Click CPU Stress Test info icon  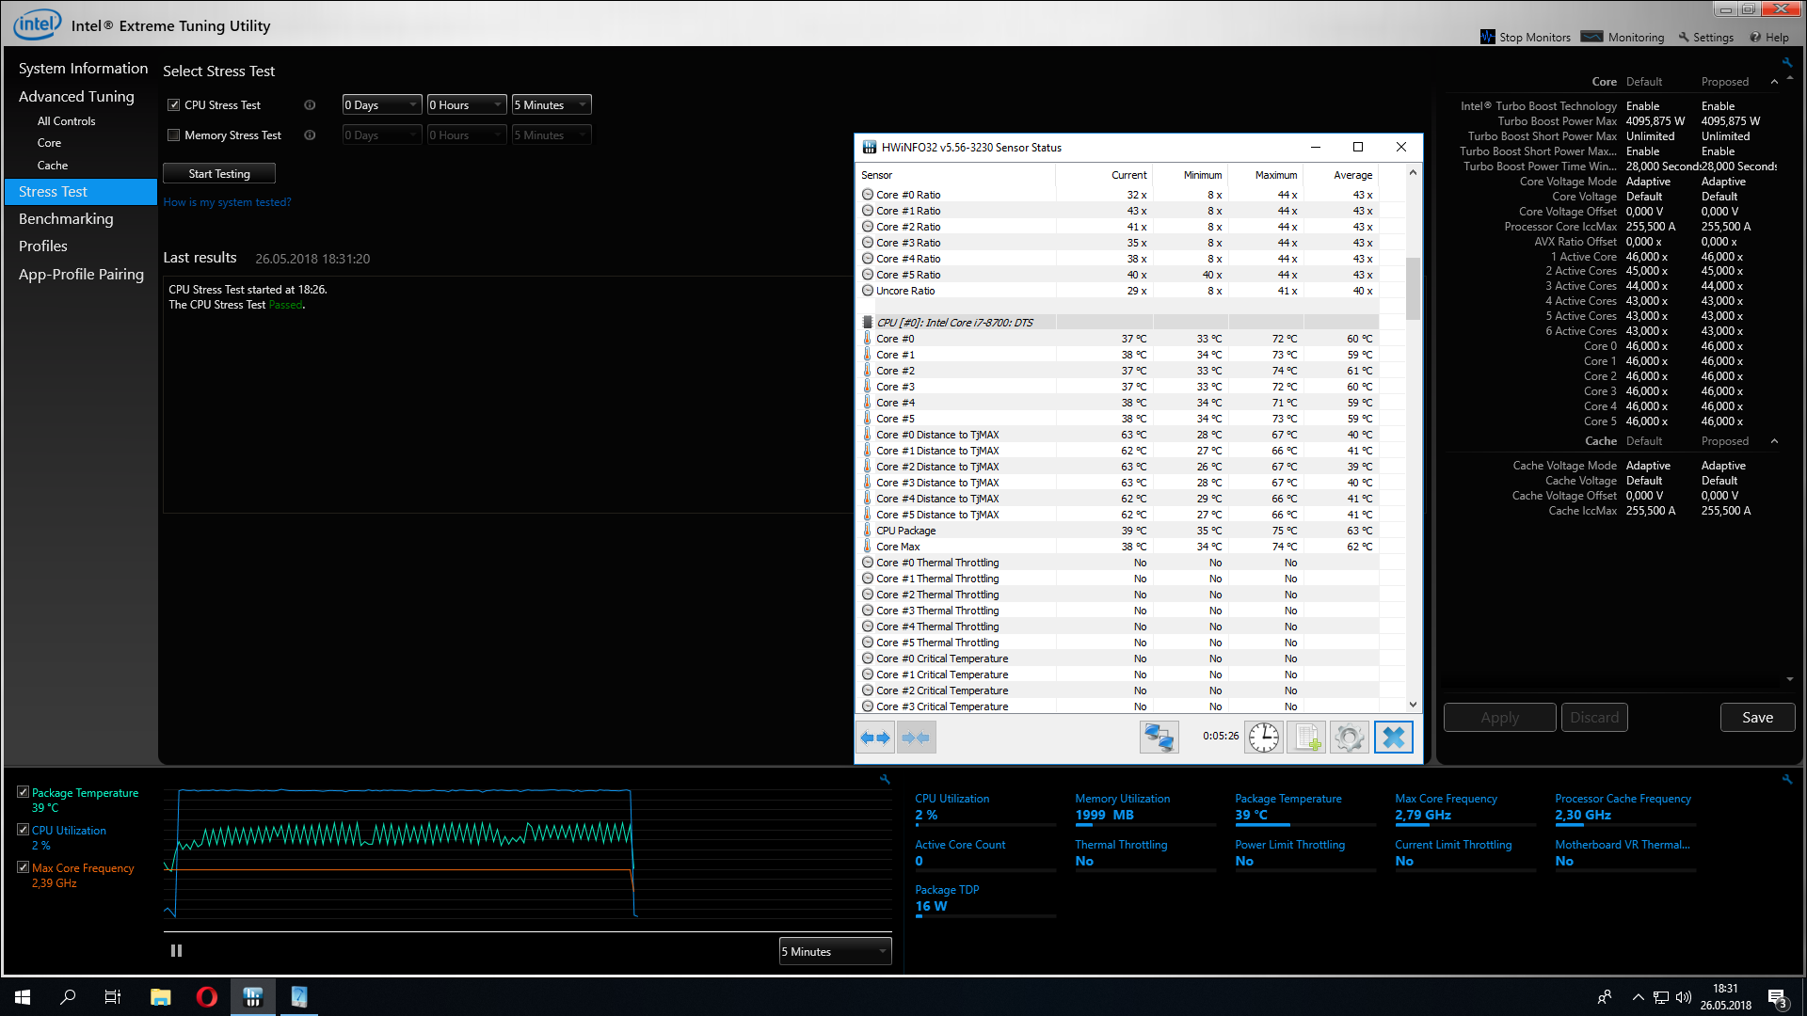click(310, 105)
